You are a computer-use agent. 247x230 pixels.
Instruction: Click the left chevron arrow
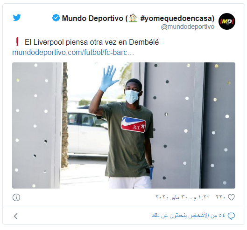(x=16, y=216)
